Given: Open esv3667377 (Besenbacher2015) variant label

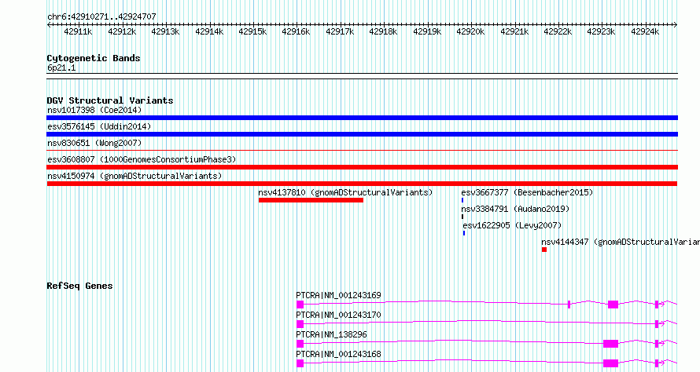Looking at the screenshot, I should point(527,192).
